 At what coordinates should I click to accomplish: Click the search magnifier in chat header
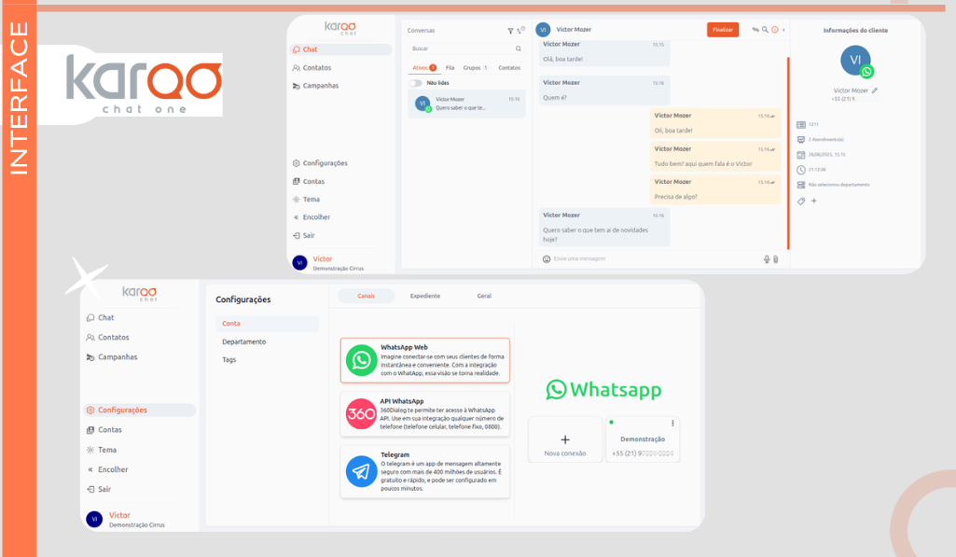pos(765,30)
